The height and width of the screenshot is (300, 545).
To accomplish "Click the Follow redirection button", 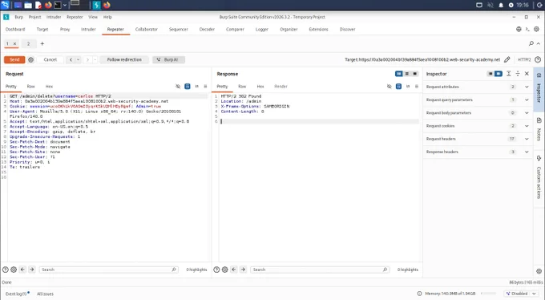I will click(124, 59).
